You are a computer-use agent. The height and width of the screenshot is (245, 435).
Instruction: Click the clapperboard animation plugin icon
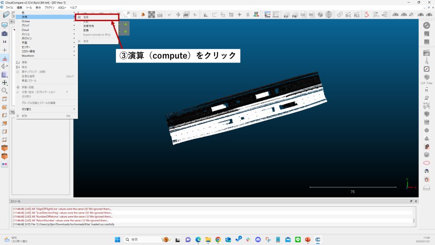pos(426,52)
